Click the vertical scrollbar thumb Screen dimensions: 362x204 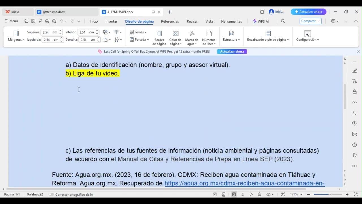345,97
